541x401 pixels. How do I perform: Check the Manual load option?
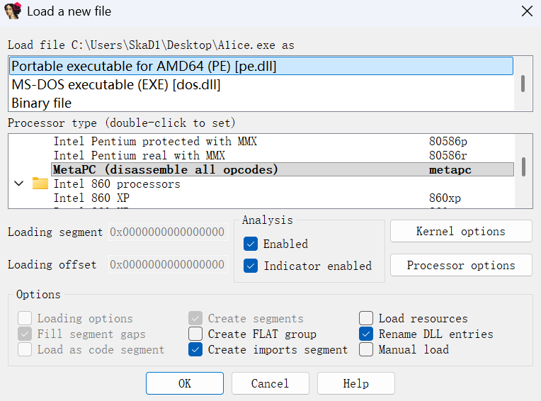click(x=366, y=349)
